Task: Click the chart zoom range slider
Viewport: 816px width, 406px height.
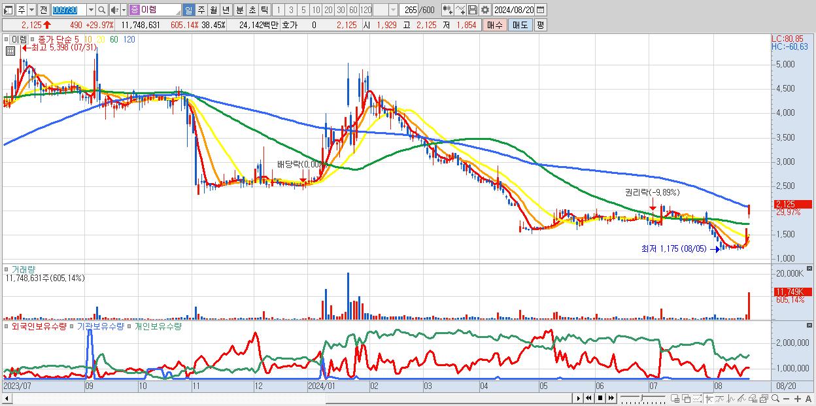Action: point(643,398)
